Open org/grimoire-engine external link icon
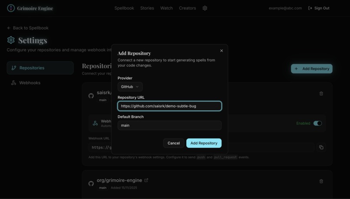 tap(146, 180)
